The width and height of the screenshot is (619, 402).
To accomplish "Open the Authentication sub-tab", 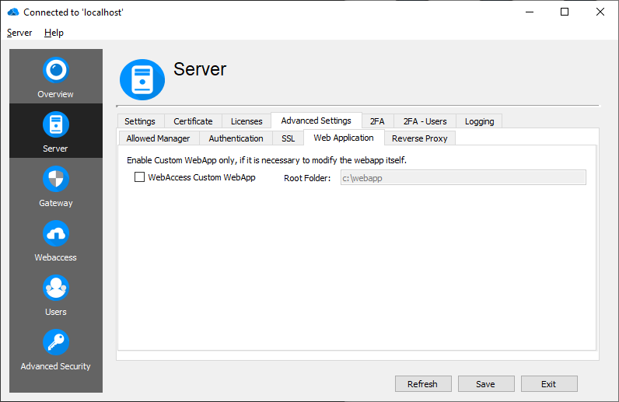I will 236,138.
